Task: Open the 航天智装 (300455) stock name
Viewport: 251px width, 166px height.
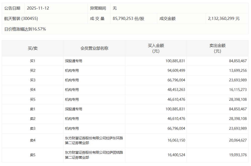Action: tap(21, 19)
